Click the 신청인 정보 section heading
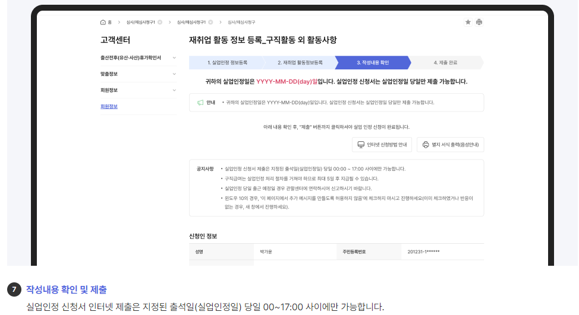579x315 pixels. pos(203,236)
